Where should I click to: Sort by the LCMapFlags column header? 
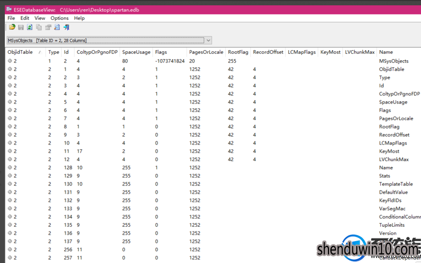click(302, 52)
